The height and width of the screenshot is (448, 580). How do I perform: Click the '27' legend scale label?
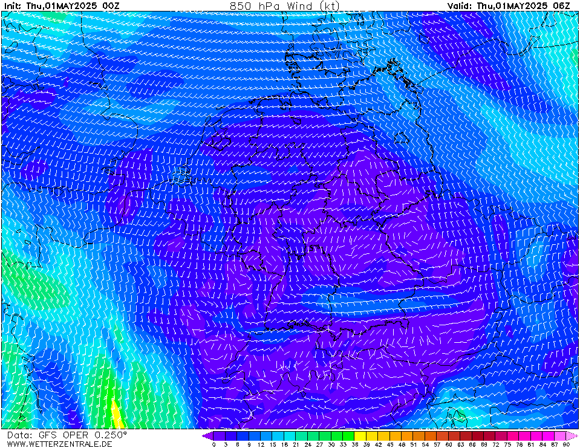(x=319, y=444)
